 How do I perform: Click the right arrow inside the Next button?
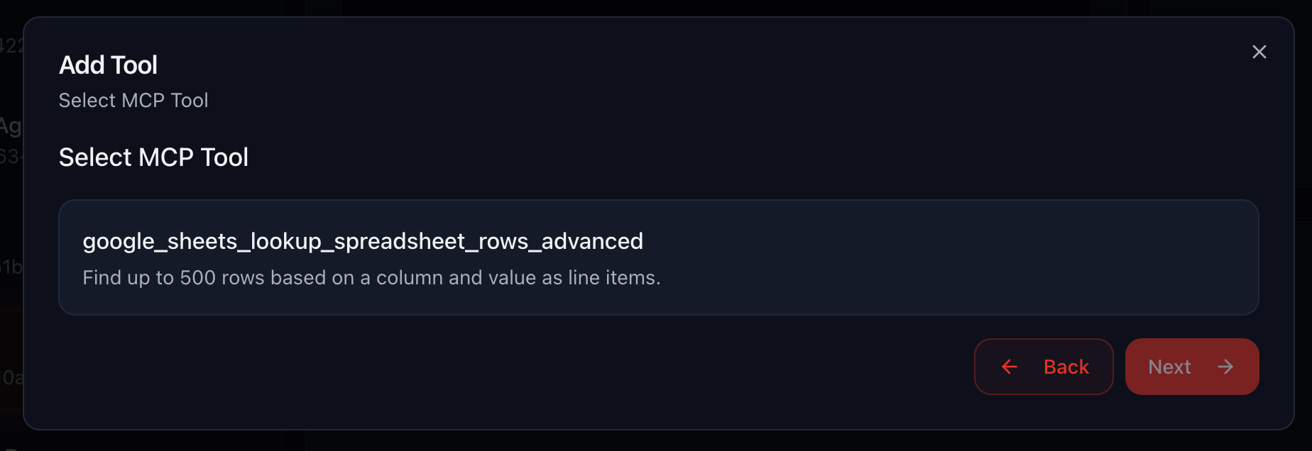[x=1226, y=367]
